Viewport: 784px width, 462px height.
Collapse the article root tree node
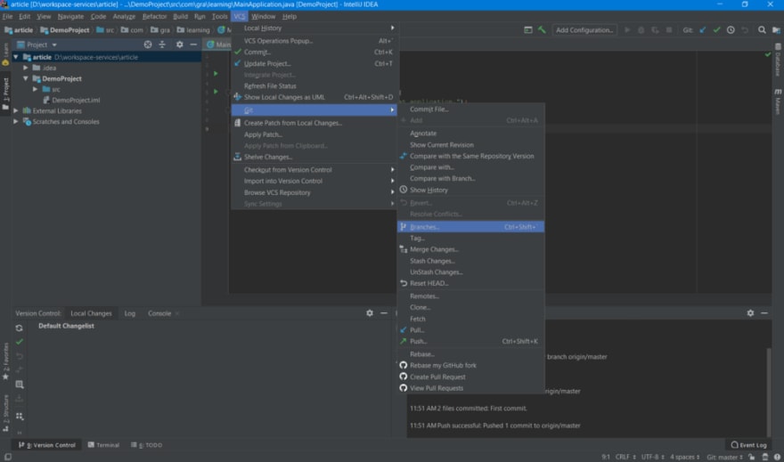(x=16, y=57)
